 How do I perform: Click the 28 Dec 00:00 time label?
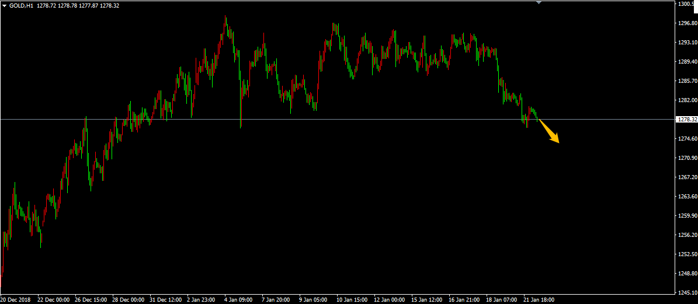[x=129, y=300]
